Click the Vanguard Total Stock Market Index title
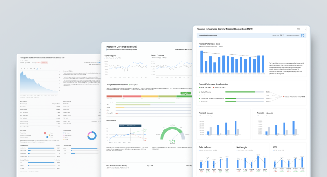The image size is (327, 177). 43,58
